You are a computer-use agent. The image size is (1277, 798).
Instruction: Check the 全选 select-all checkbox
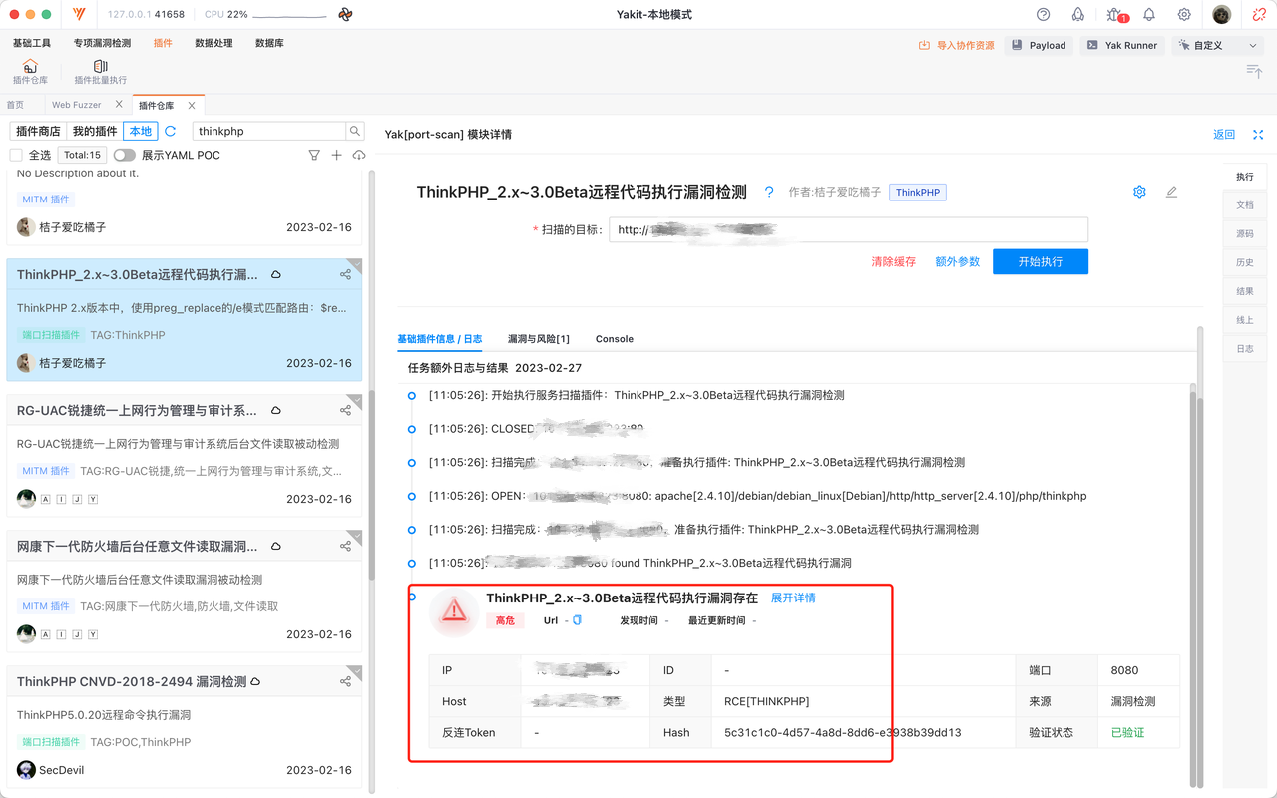click(16, 155)
